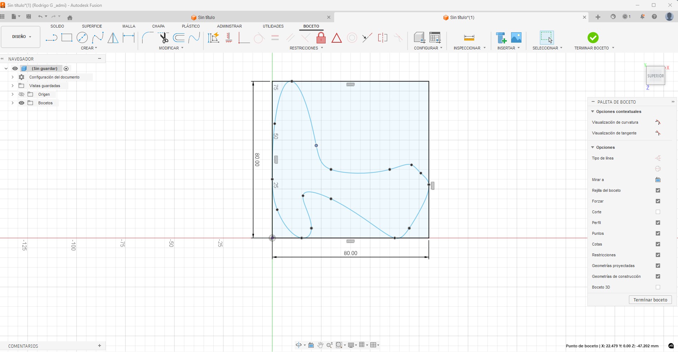Apply the Concentric constraint
Screen dimensions: 678x352
pos(352,38)
